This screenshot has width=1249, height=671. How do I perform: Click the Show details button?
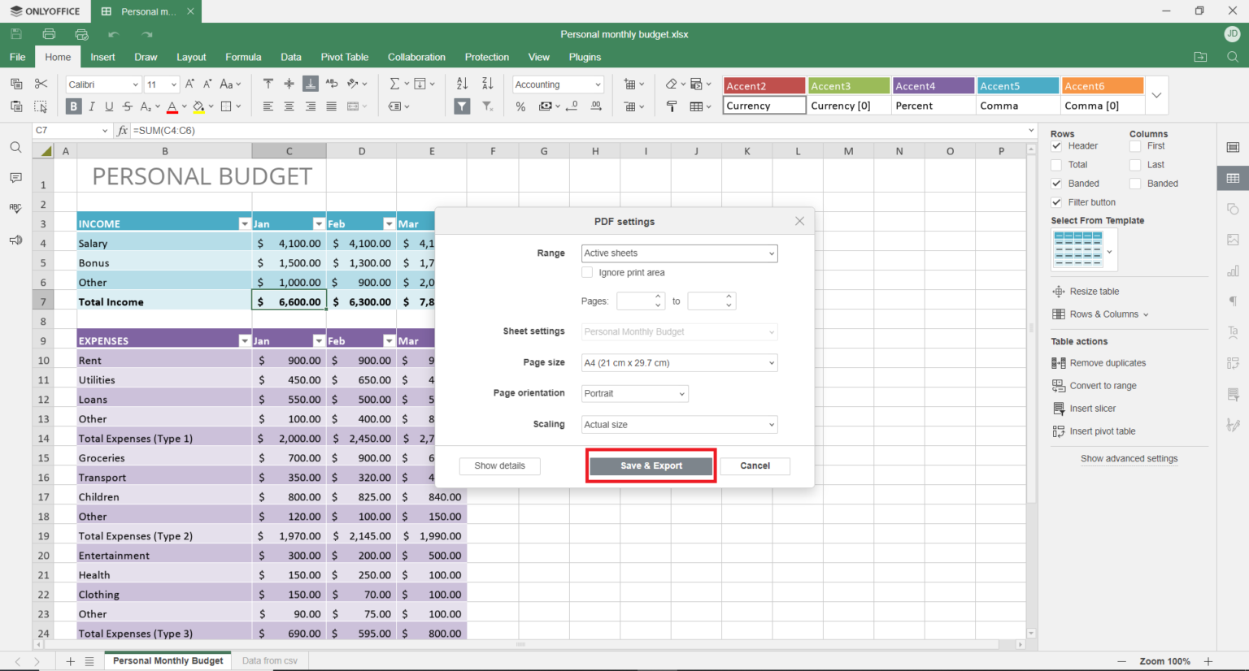point(499,465)
